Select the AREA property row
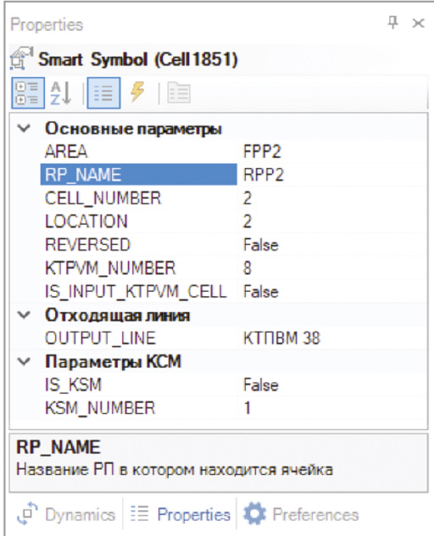This screenshot has width=434, height=536. click(233, 152)
